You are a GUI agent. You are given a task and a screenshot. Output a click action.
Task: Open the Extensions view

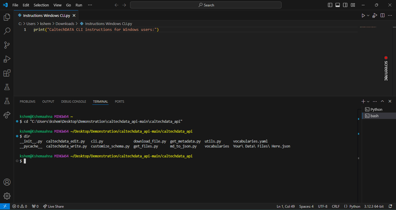pos(7,73)
